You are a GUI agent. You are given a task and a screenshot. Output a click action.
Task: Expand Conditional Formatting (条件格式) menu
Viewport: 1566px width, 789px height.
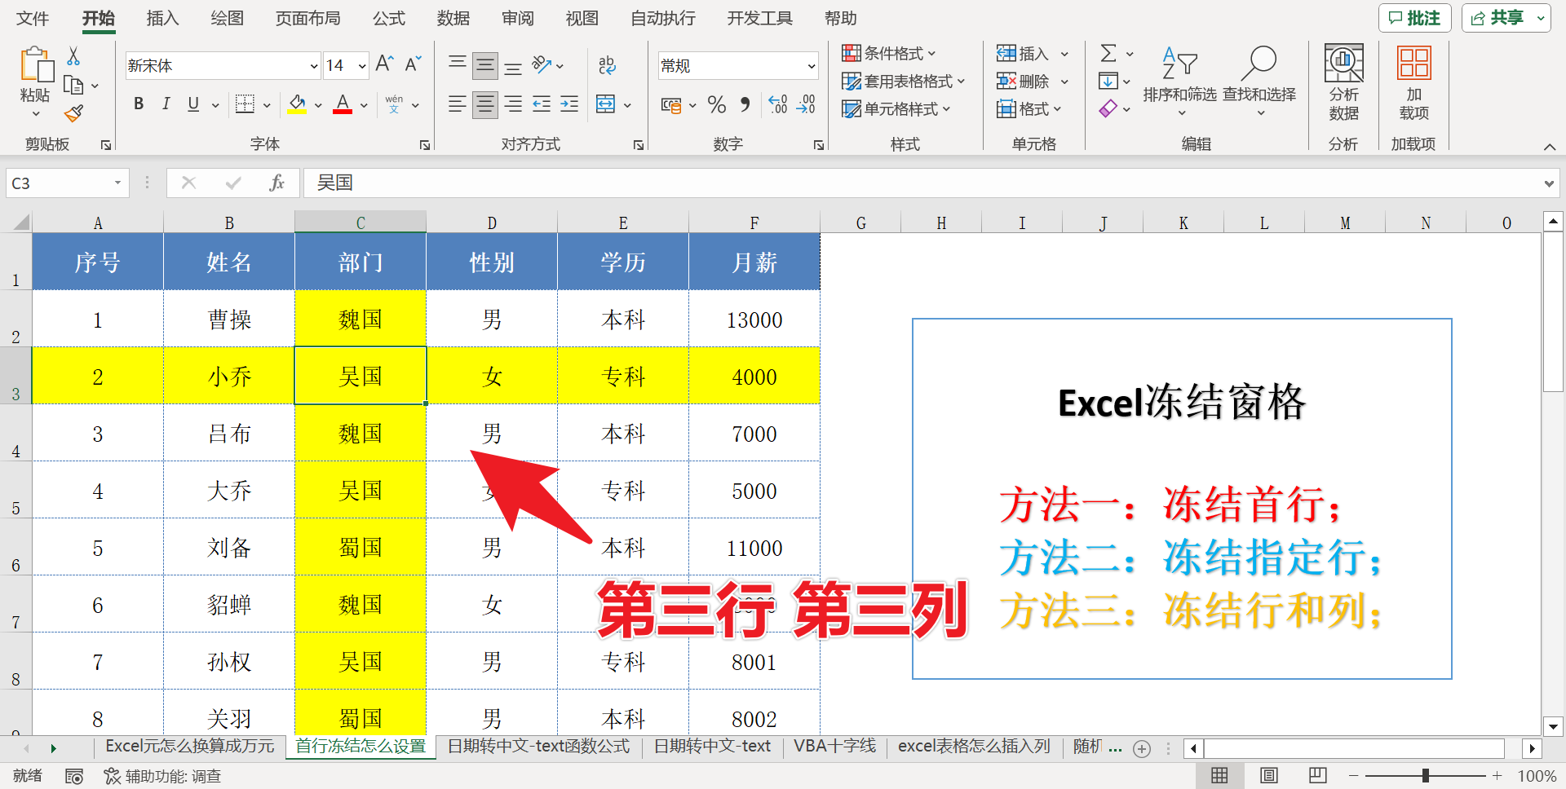(x=889, y=54)
